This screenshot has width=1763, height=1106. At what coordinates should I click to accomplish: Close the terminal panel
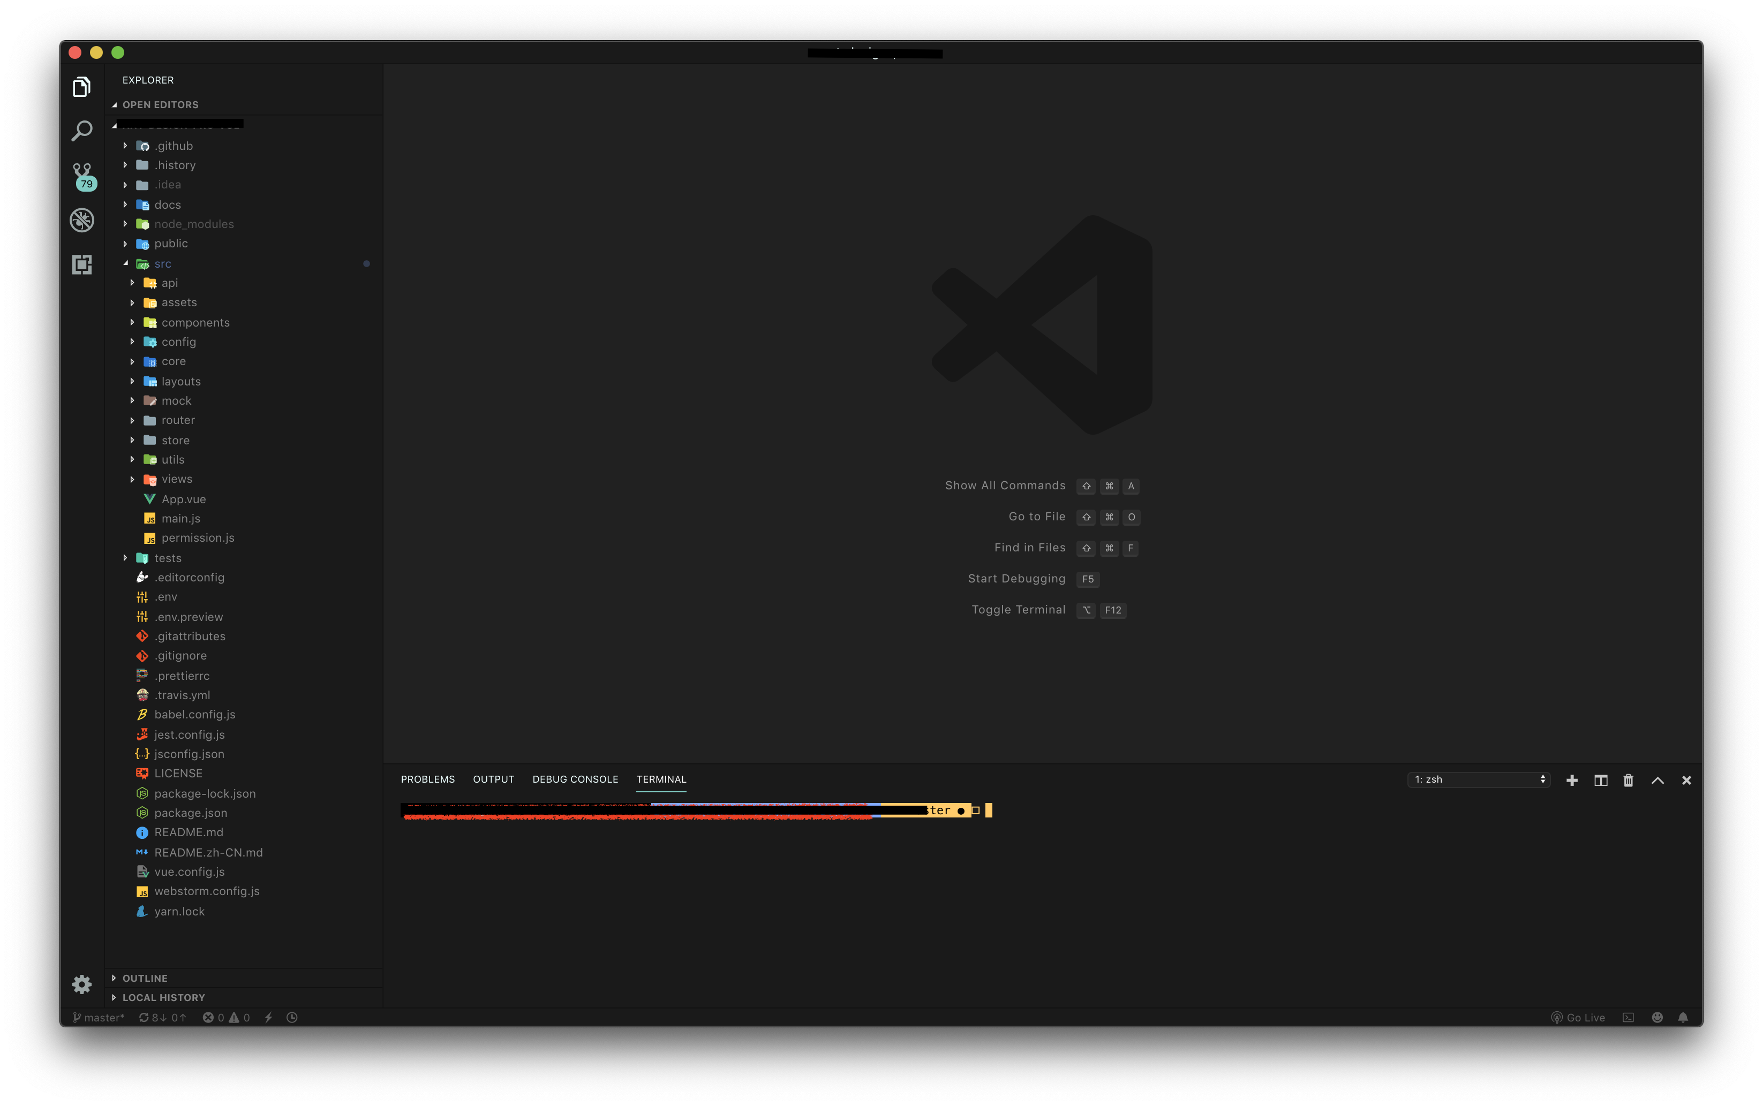point(1687,780)
